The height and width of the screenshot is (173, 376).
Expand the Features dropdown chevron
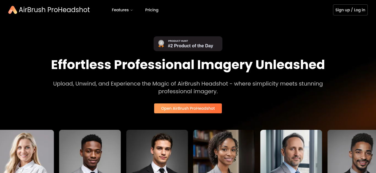click(x=132, y=10)
